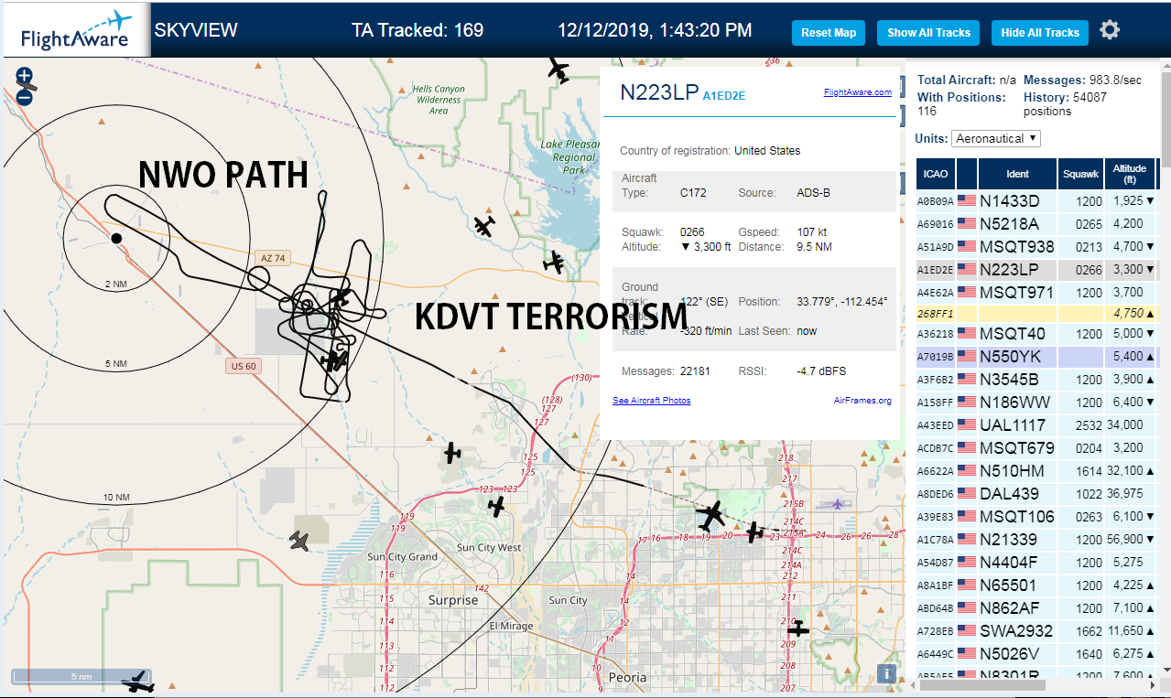Click the US flag in the N550YK row
The height and width of the screenshot is (698, 1171).
click(x=966, y=356)
